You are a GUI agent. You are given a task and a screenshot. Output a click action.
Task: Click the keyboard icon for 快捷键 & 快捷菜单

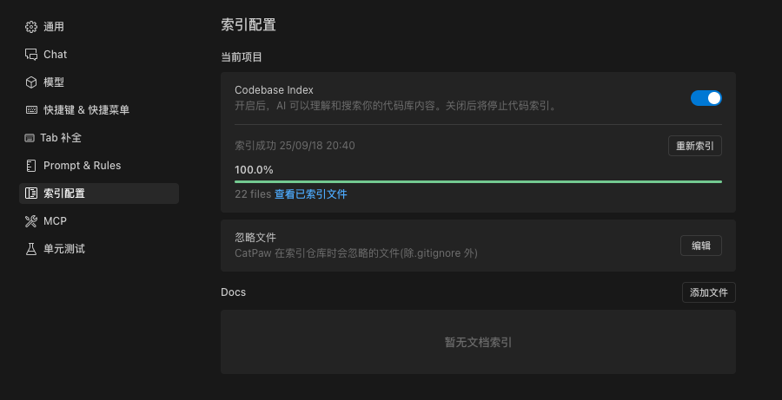pos(31,110)
